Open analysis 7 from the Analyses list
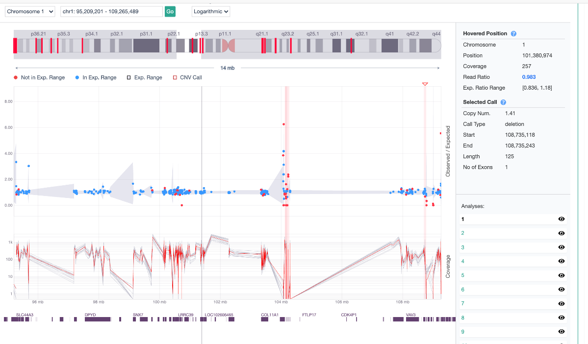Viewport: 588px width, 344px height. (x=462, y=303)
